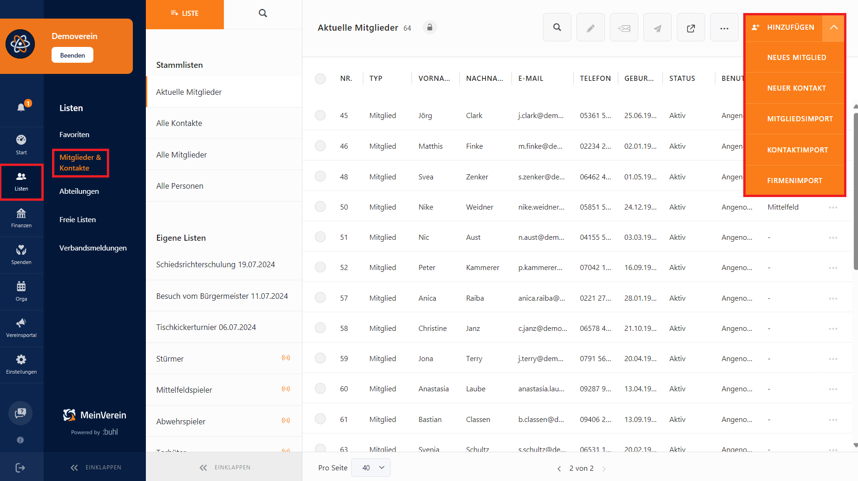Open row options for Nike Weidner
The height and width of the screenshot is (481, 858).
pyautogui.click(x=833, y=207)
